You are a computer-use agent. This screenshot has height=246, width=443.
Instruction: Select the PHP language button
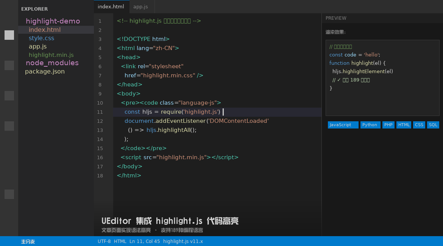point(388,125)
